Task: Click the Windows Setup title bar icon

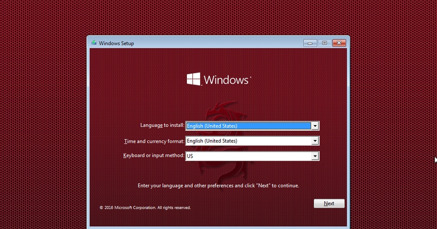Action: tap(94, 43)
